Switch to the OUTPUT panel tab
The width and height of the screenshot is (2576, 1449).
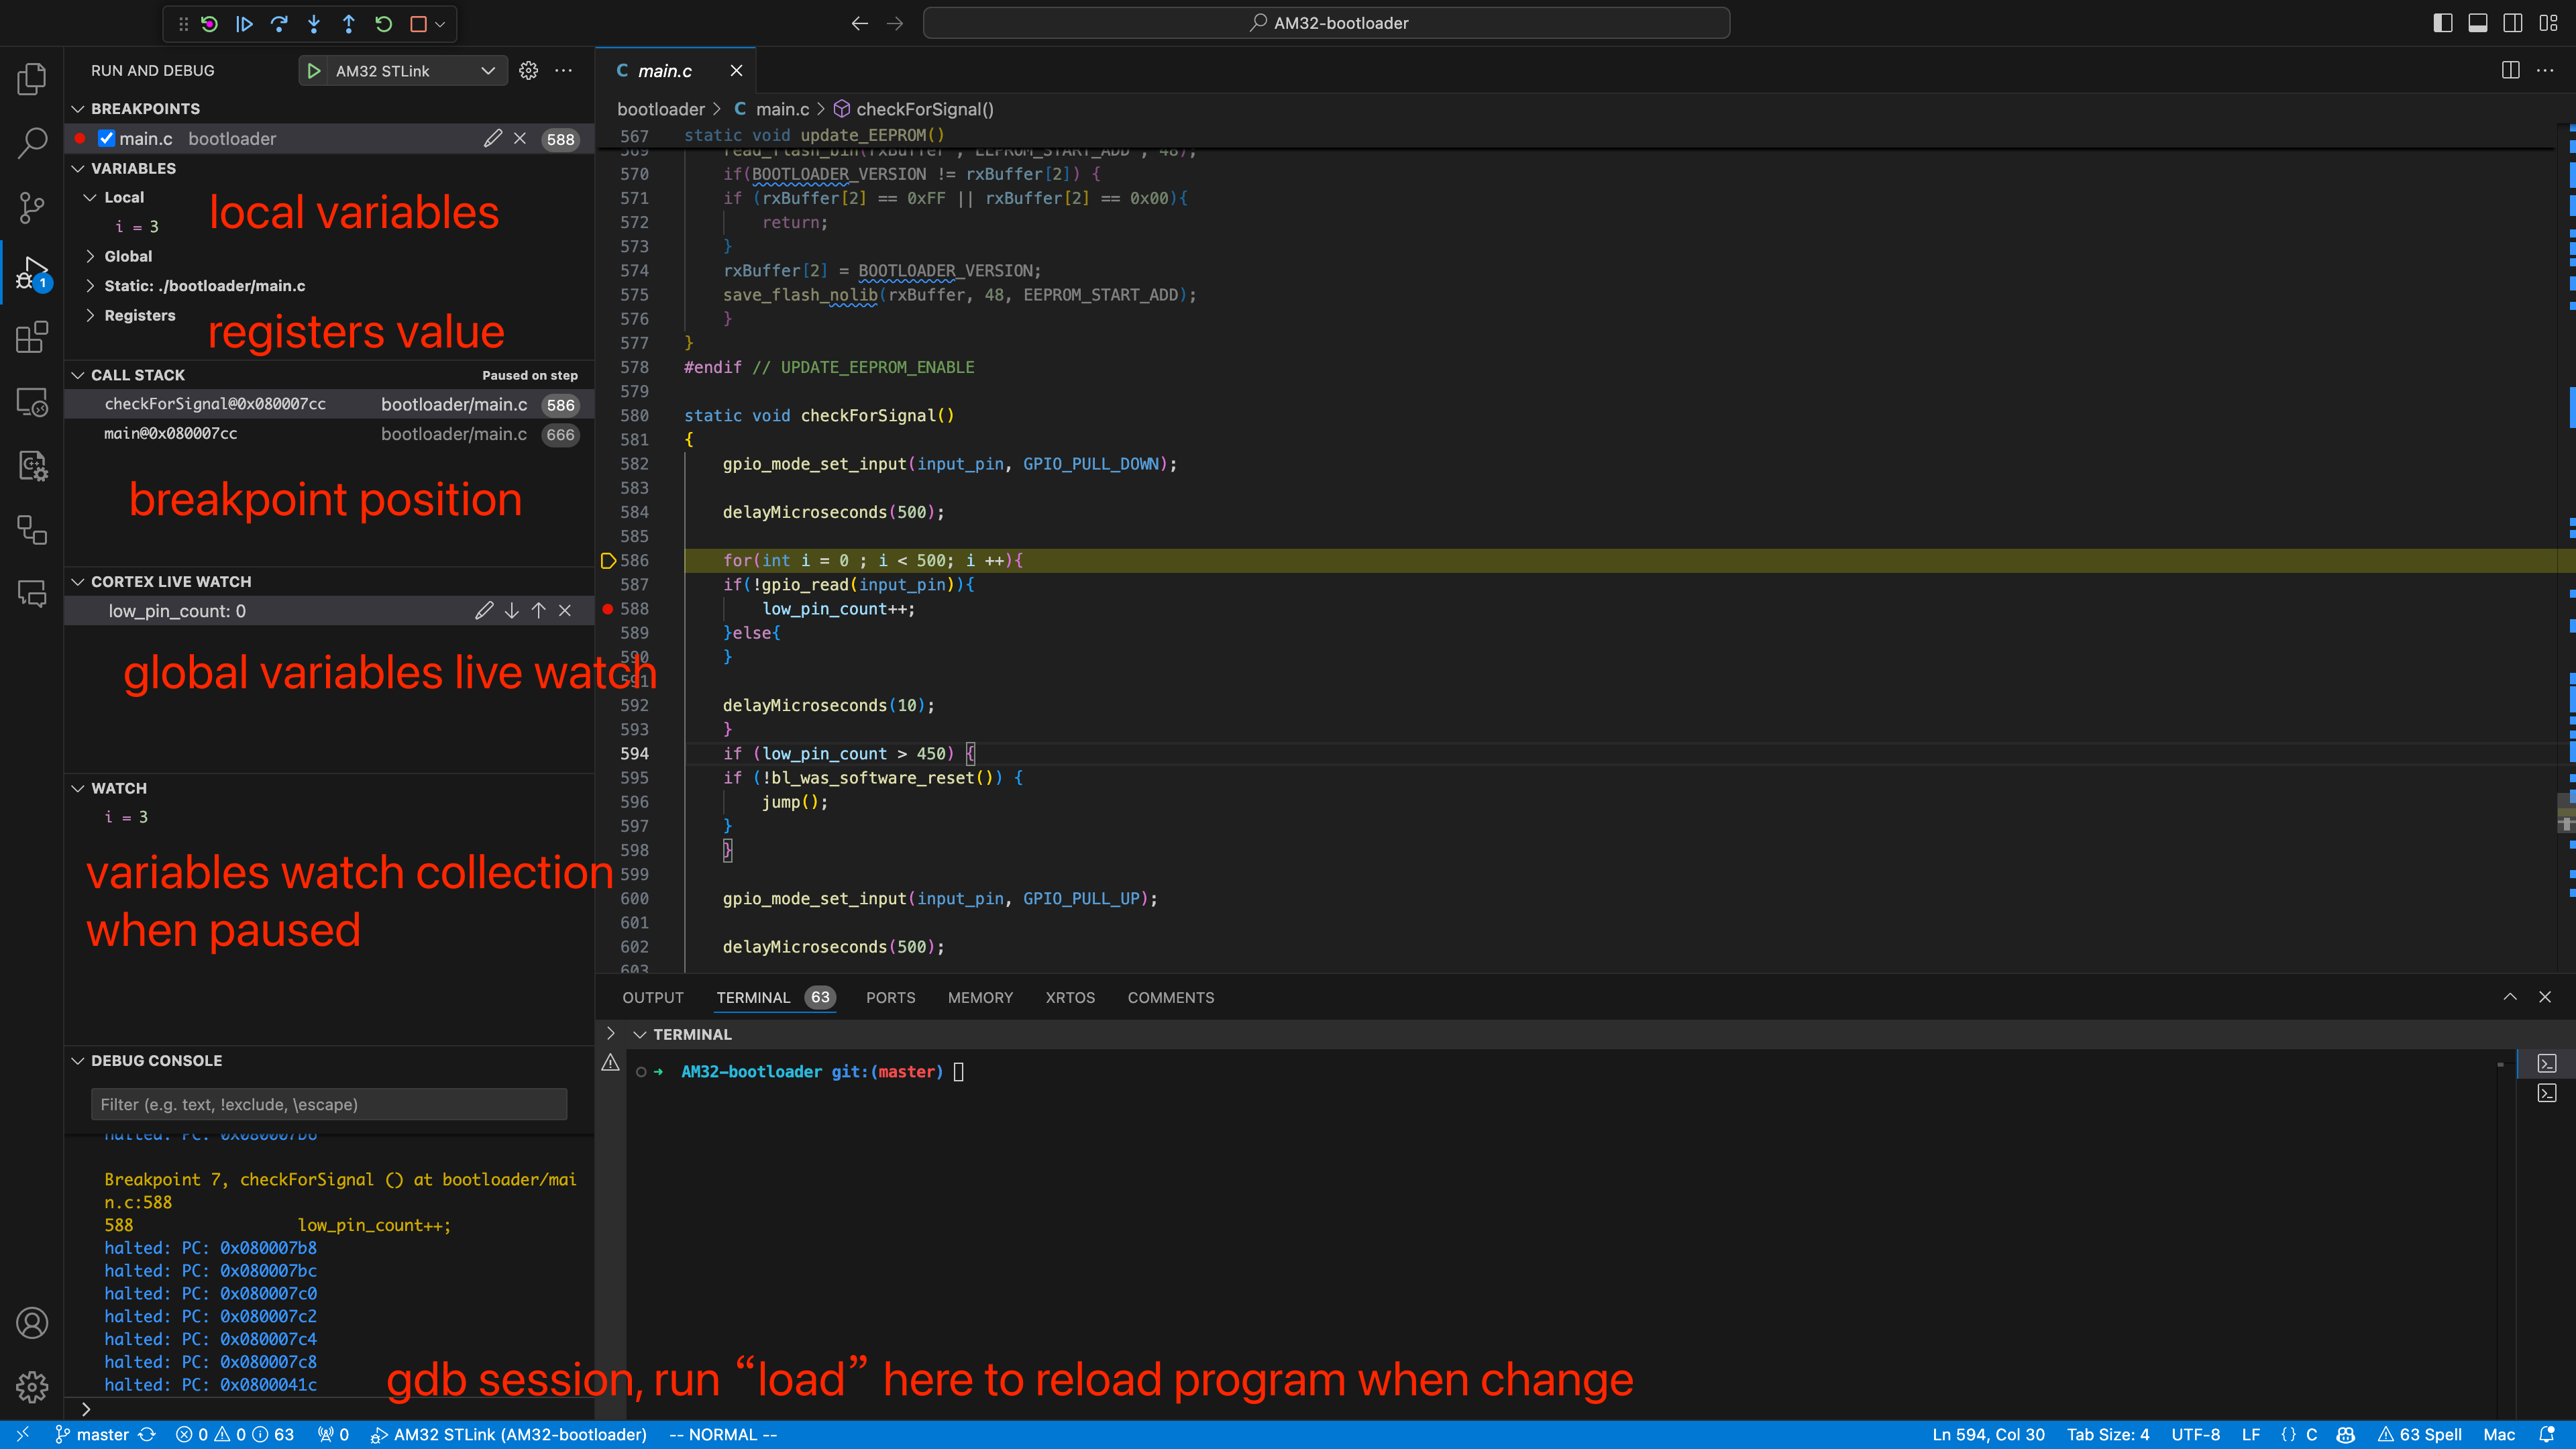653,998
